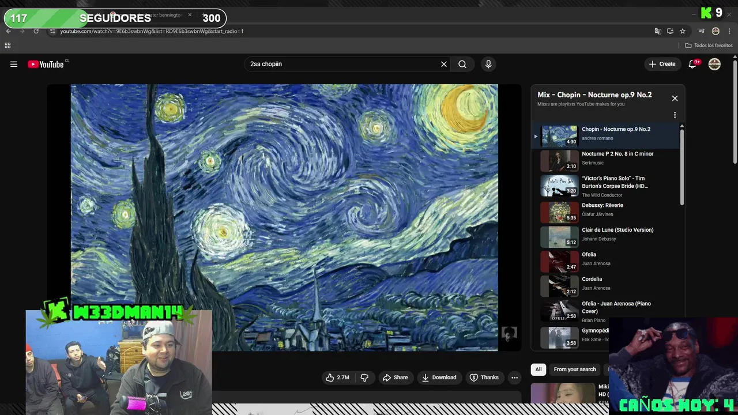
Task: Open the Todos los favoritos bookmarks folder
Action: click(x=709, y=46)
